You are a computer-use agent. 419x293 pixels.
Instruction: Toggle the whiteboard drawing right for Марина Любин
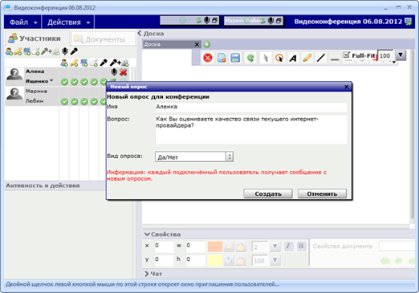(75, 102)
